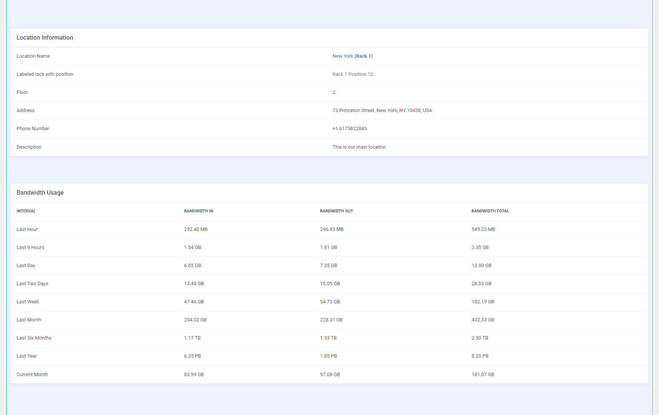
Task: Click the Last Six Months usage row
Action: (x=34, y=338)
